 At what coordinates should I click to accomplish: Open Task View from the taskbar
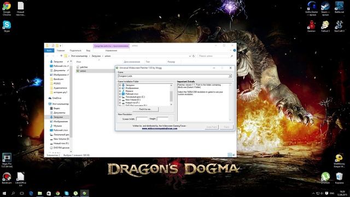coord(22,193)
